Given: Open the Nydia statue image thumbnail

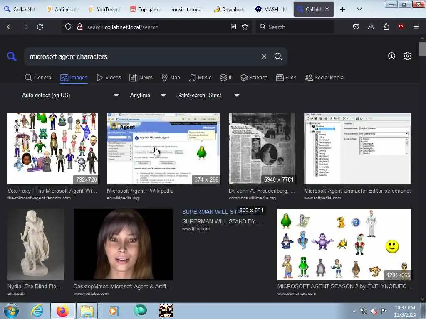Looking at the screenshot, I should (36, 244).
